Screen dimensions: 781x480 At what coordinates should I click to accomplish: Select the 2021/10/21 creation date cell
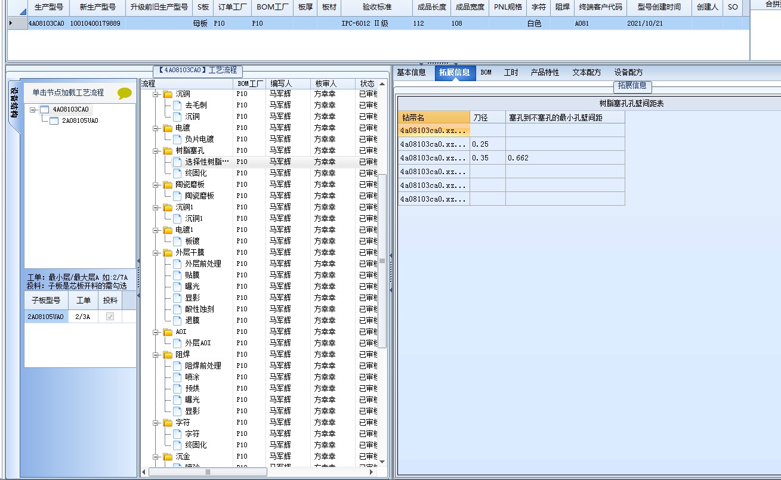click(x=659, y=23)
